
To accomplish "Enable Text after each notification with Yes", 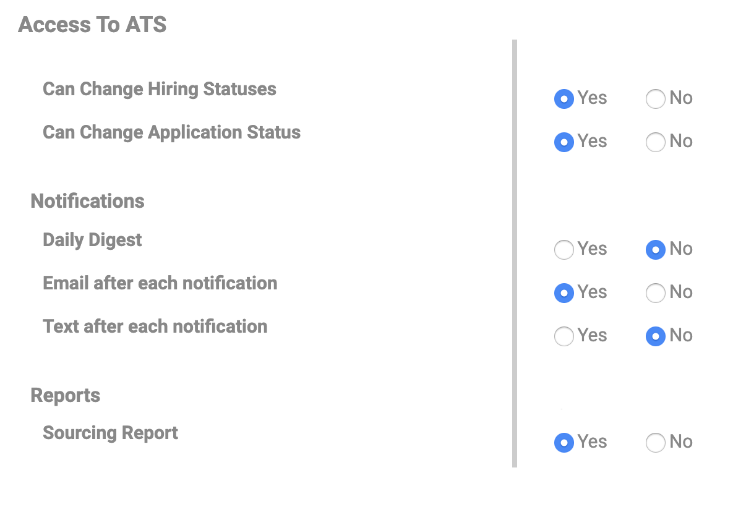I will 564,336.
